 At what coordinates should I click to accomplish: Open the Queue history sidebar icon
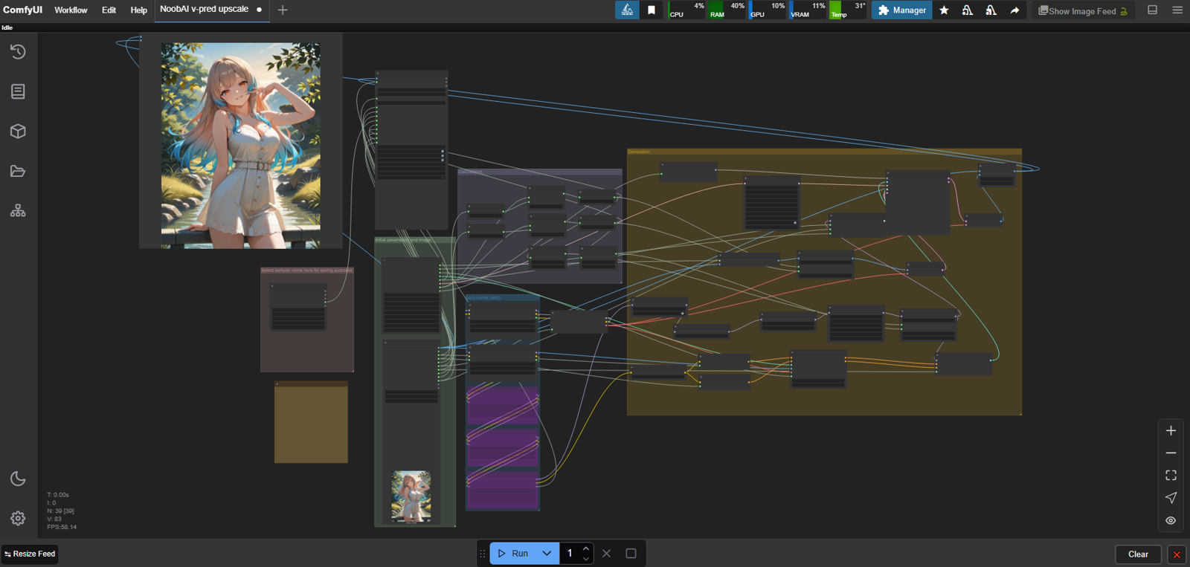tap(18, 51)
